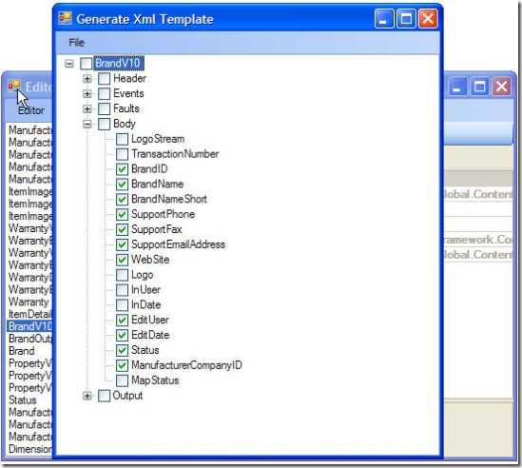The image size is (522, 468).
Task: Select Warranty item in Editor list
Action: click(29, 302)
